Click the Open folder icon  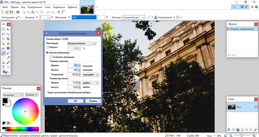[x=7, y=12]
